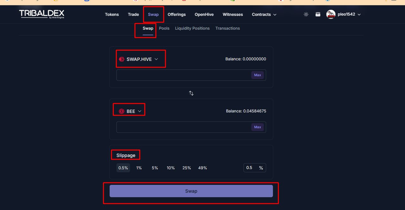Select Swap in the top navigation
The width and height of the screenshot is (405, 210).
153,15
